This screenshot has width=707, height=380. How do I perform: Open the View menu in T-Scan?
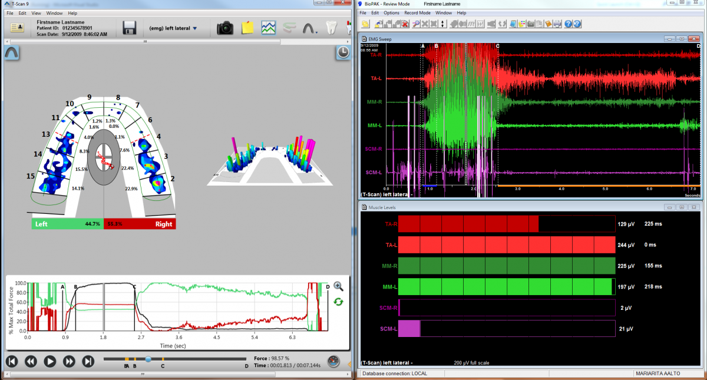[37, 12]
